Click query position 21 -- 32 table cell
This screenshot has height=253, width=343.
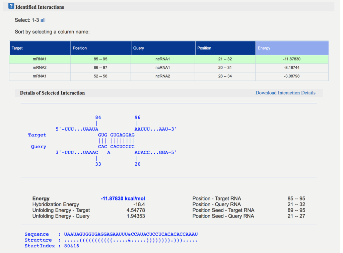[x=225, y=59]
